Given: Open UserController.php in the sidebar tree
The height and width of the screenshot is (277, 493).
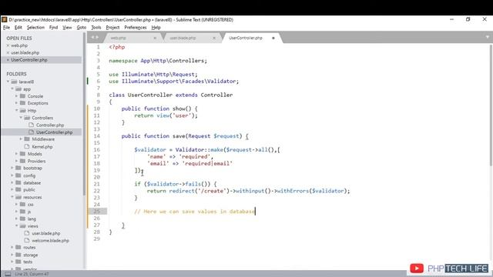Looking at the screenshot, I should 55,132.
